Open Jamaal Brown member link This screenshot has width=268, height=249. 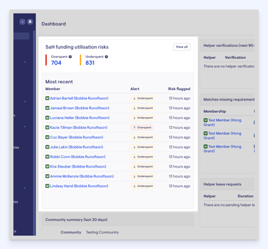click(x=80, y=108)
